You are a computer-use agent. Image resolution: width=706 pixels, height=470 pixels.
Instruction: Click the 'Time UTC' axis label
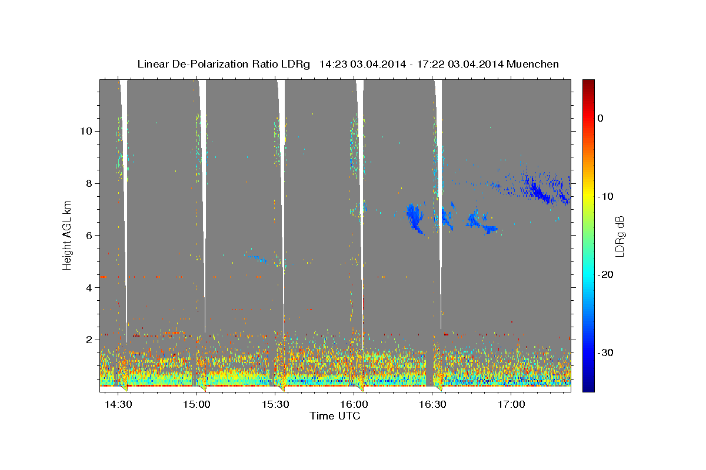(335, 416)
